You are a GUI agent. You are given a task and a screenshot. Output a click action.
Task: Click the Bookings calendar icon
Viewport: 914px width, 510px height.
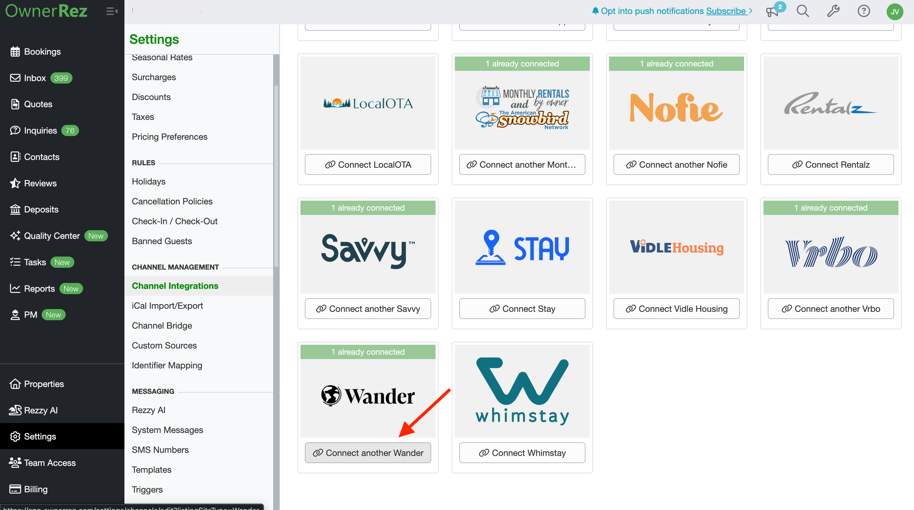[15, 52]
